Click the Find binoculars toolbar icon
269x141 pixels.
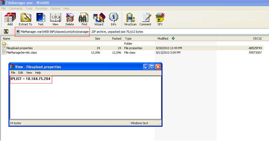(84, 17)
